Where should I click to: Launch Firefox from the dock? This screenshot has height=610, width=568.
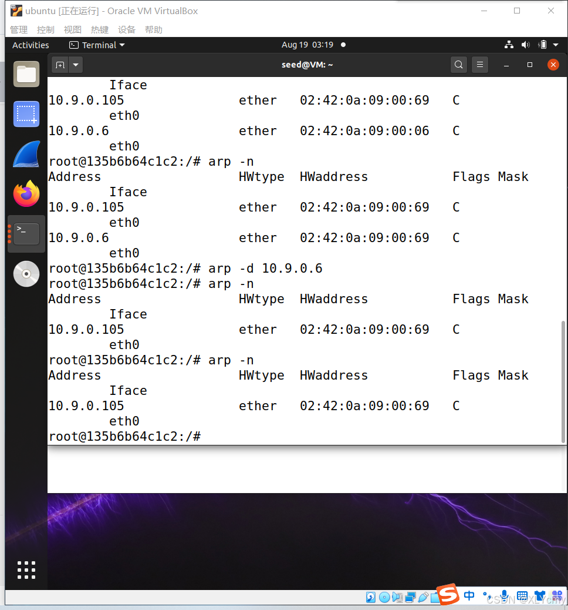pyautogui.click(x=26, y=193)
